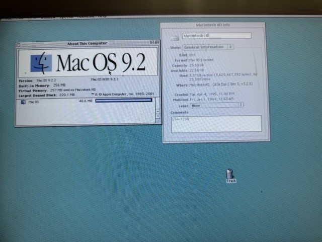
Task: Click the Macintosh HD Info title bar
Action: (x=212, y=25)
